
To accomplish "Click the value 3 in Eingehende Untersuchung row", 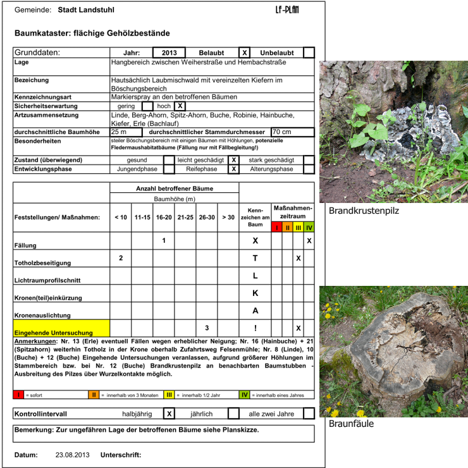I will (207, 328).
